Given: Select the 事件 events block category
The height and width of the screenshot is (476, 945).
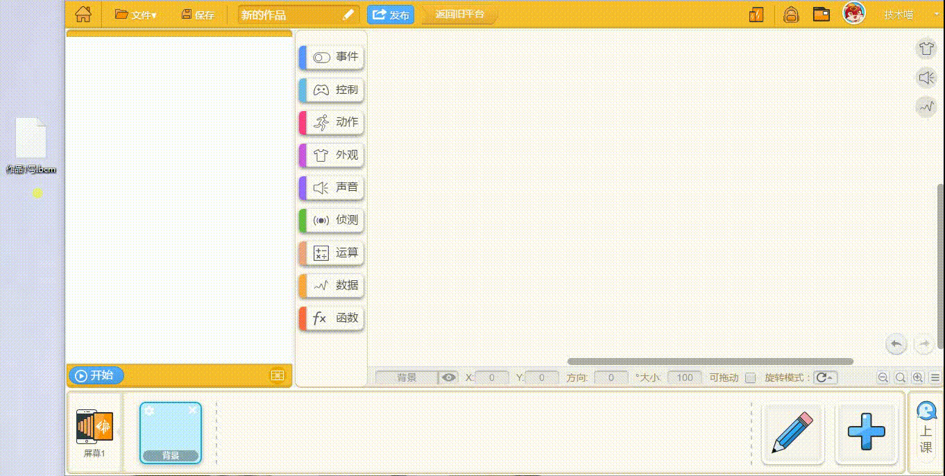Looking at the screenshot, I should (332, 57).
